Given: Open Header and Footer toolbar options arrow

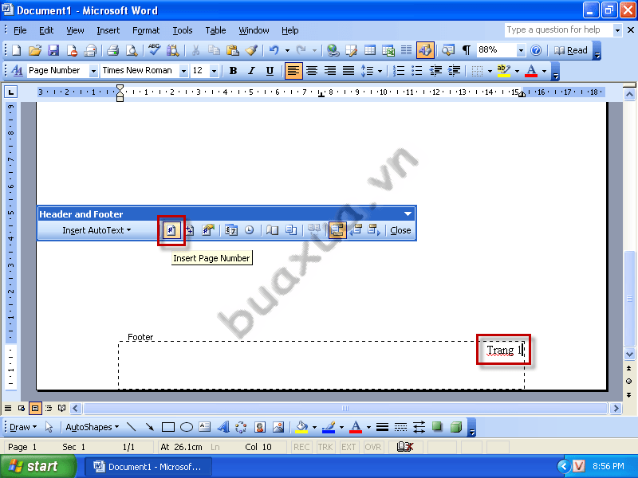Looking at the screenshot, I should pyautogui.click(x=408, y=214).
